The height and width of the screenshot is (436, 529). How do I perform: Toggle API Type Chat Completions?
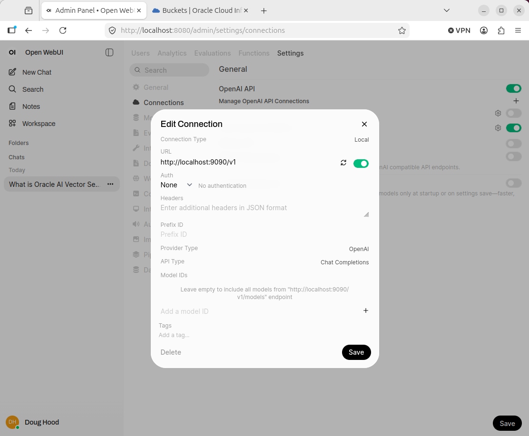coord(344,262)
